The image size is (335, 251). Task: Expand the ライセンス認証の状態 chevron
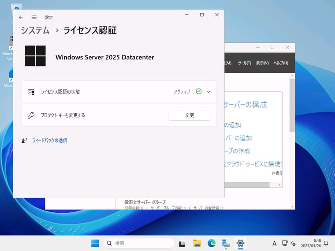(x=208, y=92)
